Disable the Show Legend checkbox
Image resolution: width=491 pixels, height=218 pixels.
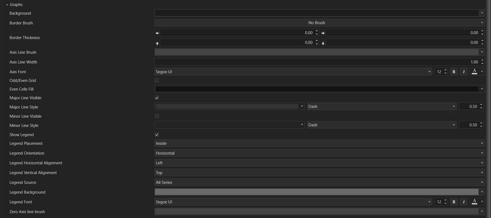tap(157, 134)
